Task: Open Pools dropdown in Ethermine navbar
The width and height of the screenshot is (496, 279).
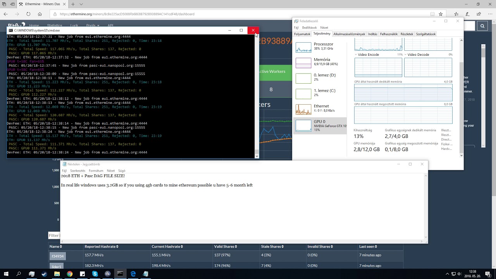Action: (93, 26)
